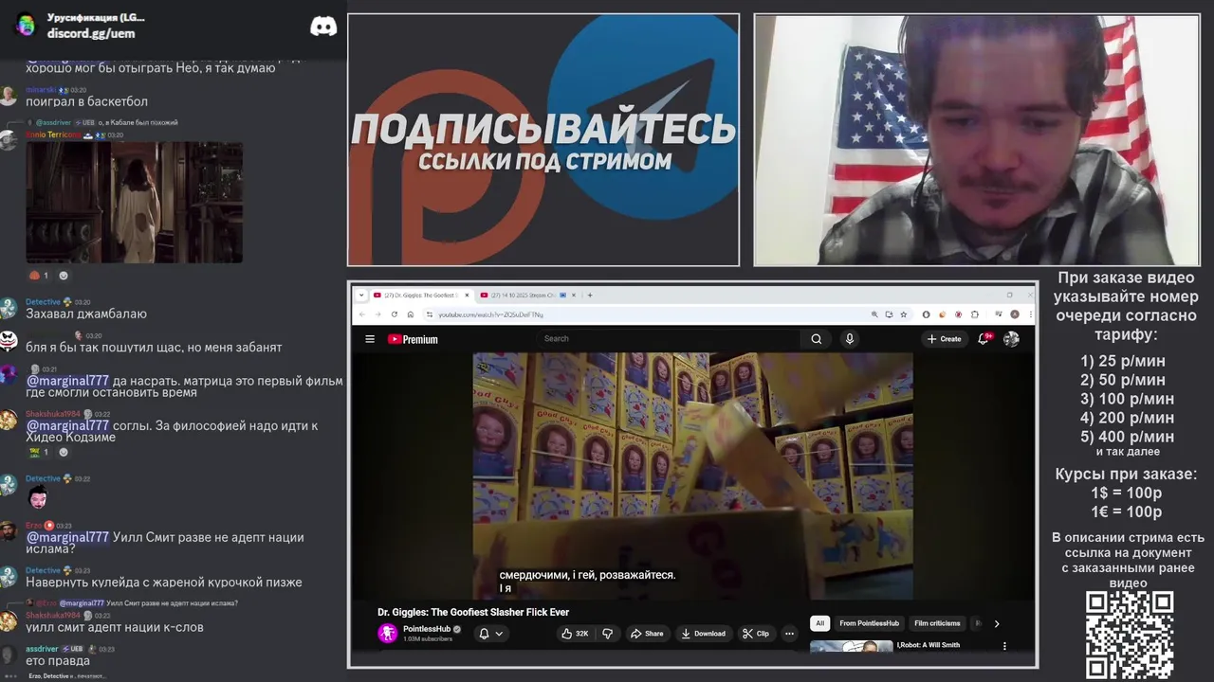The image size is (1214, 682).
Task: Open the browser extensions puzzle icon
Action: pyautogui.click(x=975, y=314)
